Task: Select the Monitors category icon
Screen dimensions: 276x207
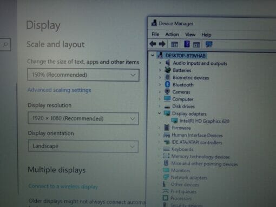Action: point(166,170)
